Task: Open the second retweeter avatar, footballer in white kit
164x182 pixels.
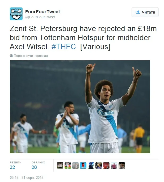Action: click(x=68, y=166)
